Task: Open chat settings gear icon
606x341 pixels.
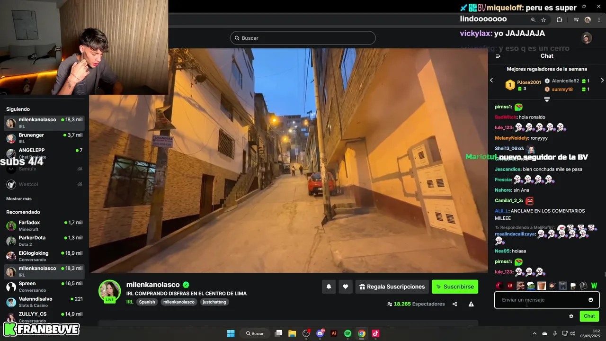Action: (x=571, y=316)
